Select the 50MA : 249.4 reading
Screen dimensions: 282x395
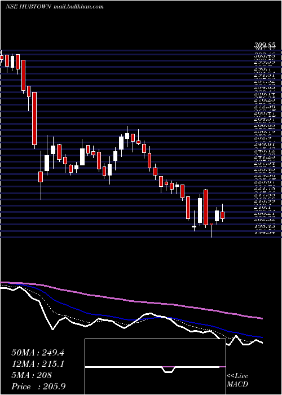pos(38,353)
